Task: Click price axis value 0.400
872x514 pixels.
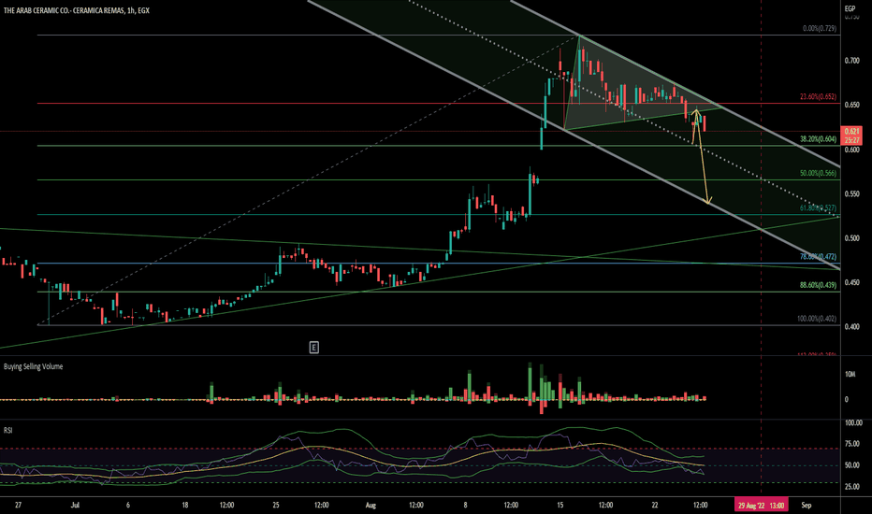Action: (852, 327)
